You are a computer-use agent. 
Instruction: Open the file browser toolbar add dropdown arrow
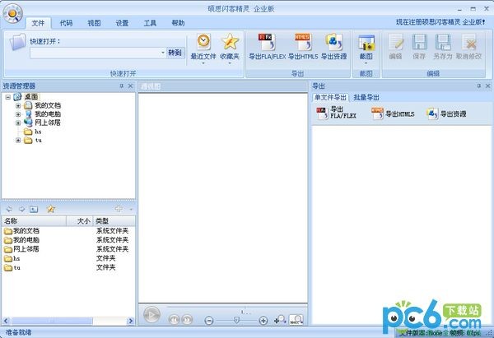click(x=131, y=209)
